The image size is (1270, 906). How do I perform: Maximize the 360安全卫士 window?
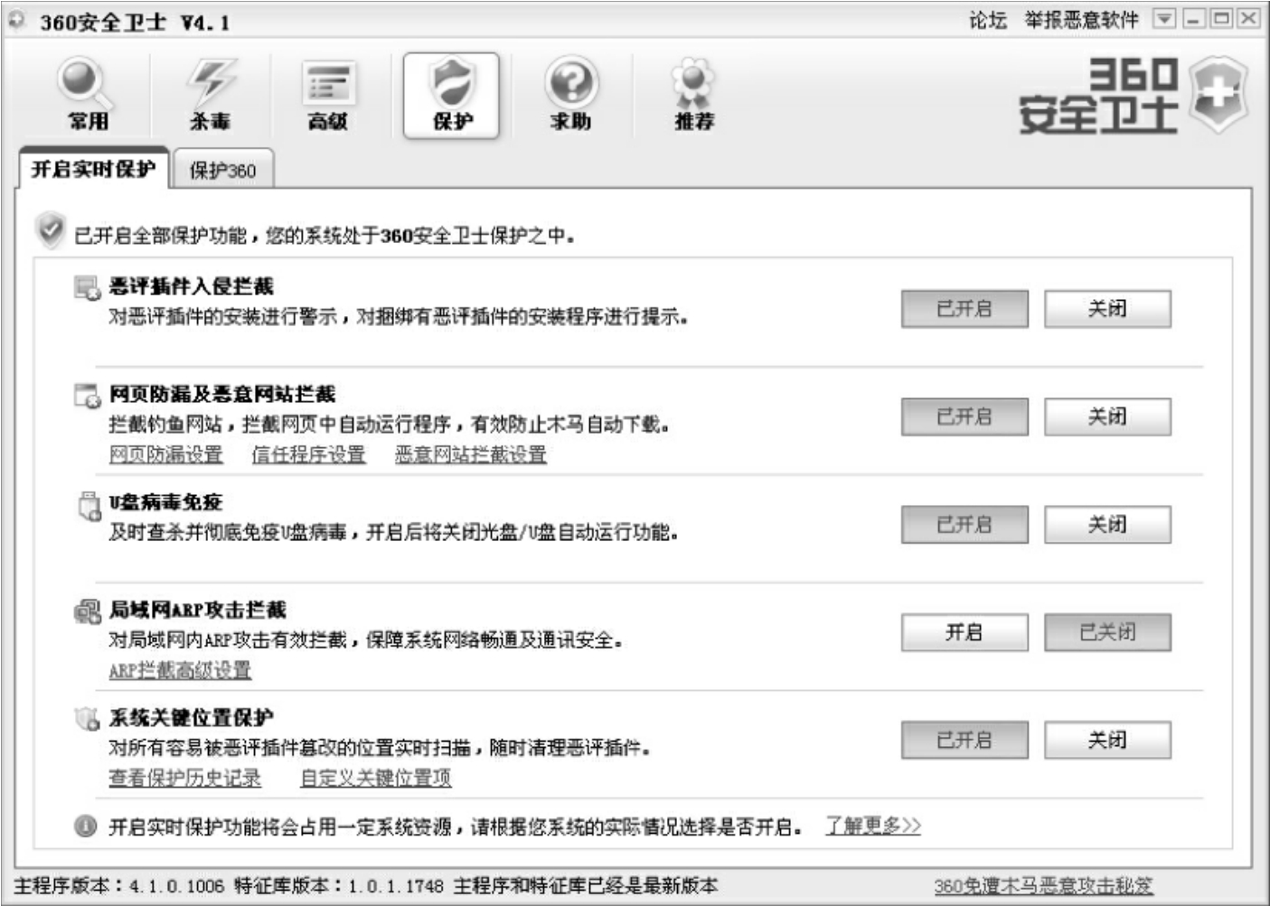[1221, 19]
